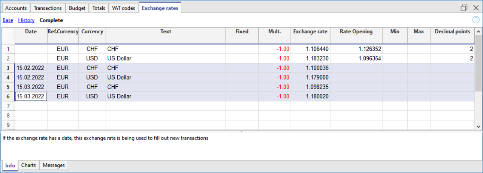The image size is (483, 173).
Task: Select empty row number 9 header
Action: 8,125
